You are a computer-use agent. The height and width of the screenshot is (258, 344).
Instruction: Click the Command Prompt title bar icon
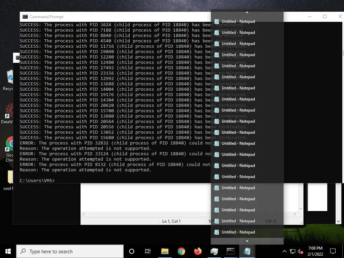(25, 17)
